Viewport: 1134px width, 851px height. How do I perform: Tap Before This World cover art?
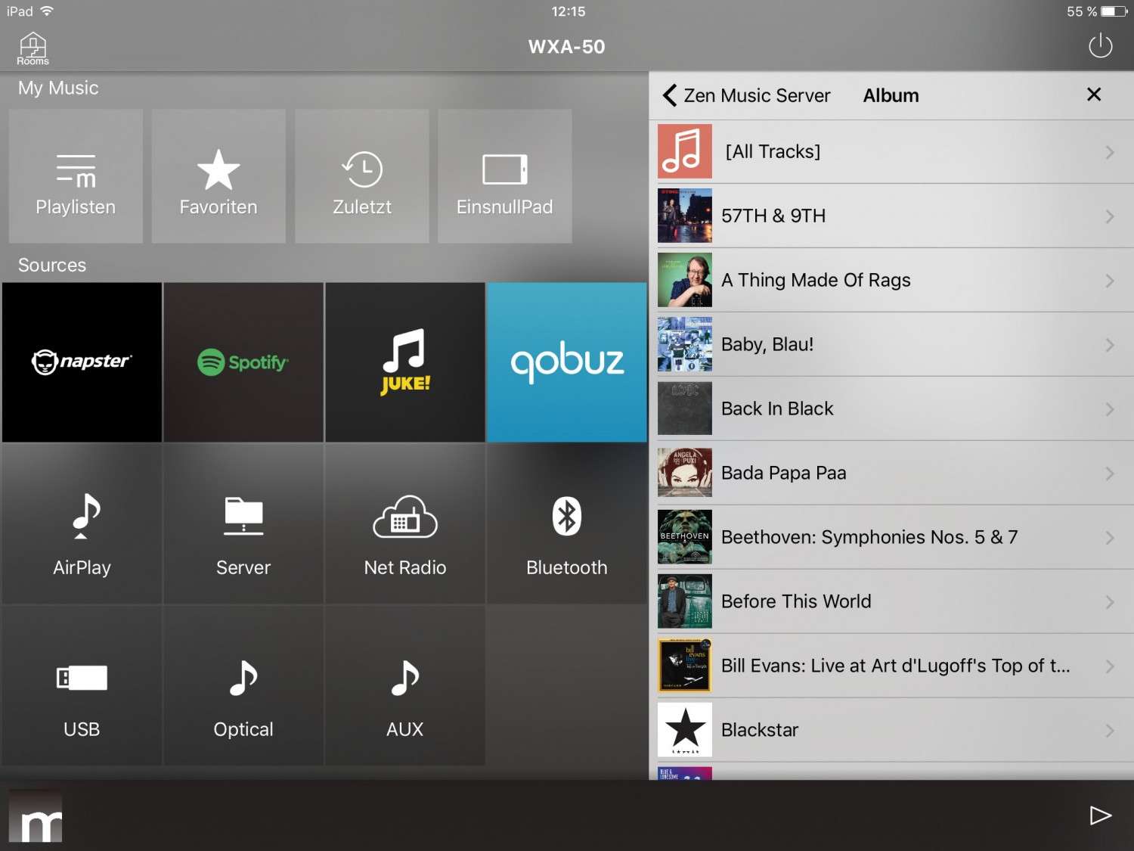click(685, 601)
